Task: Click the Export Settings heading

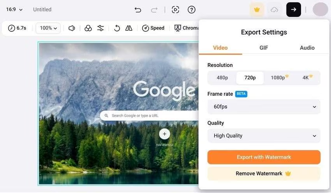Action: (264, 32)
